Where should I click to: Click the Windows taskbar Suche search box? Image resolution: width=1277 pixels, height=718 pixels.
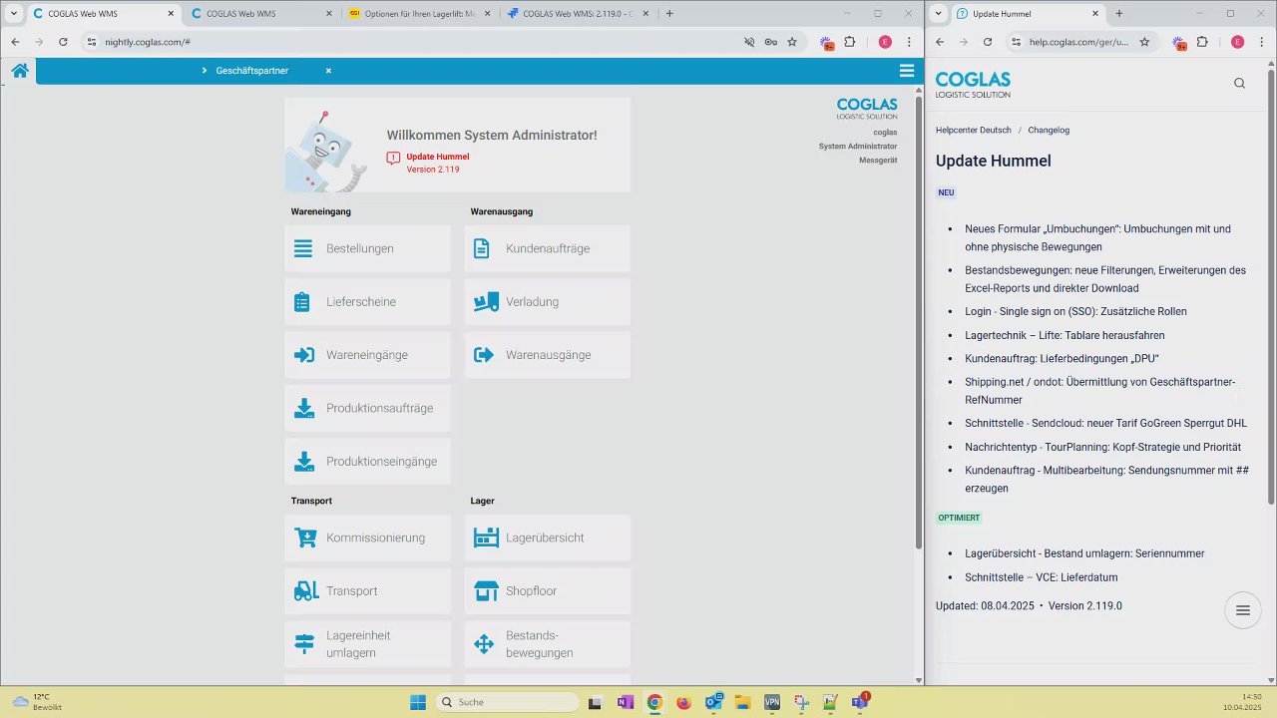point(507,702)
